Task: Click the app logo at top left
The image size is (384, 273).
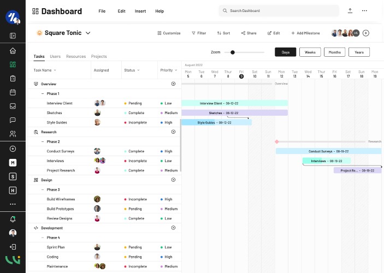Action: click(x=13, y=17)
